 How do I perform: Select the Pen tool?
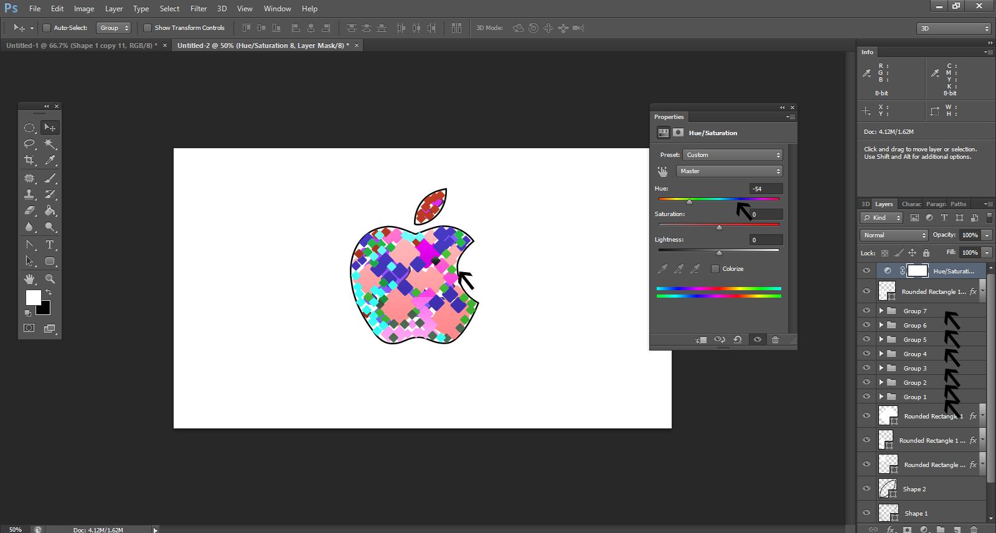pos(29,245)
